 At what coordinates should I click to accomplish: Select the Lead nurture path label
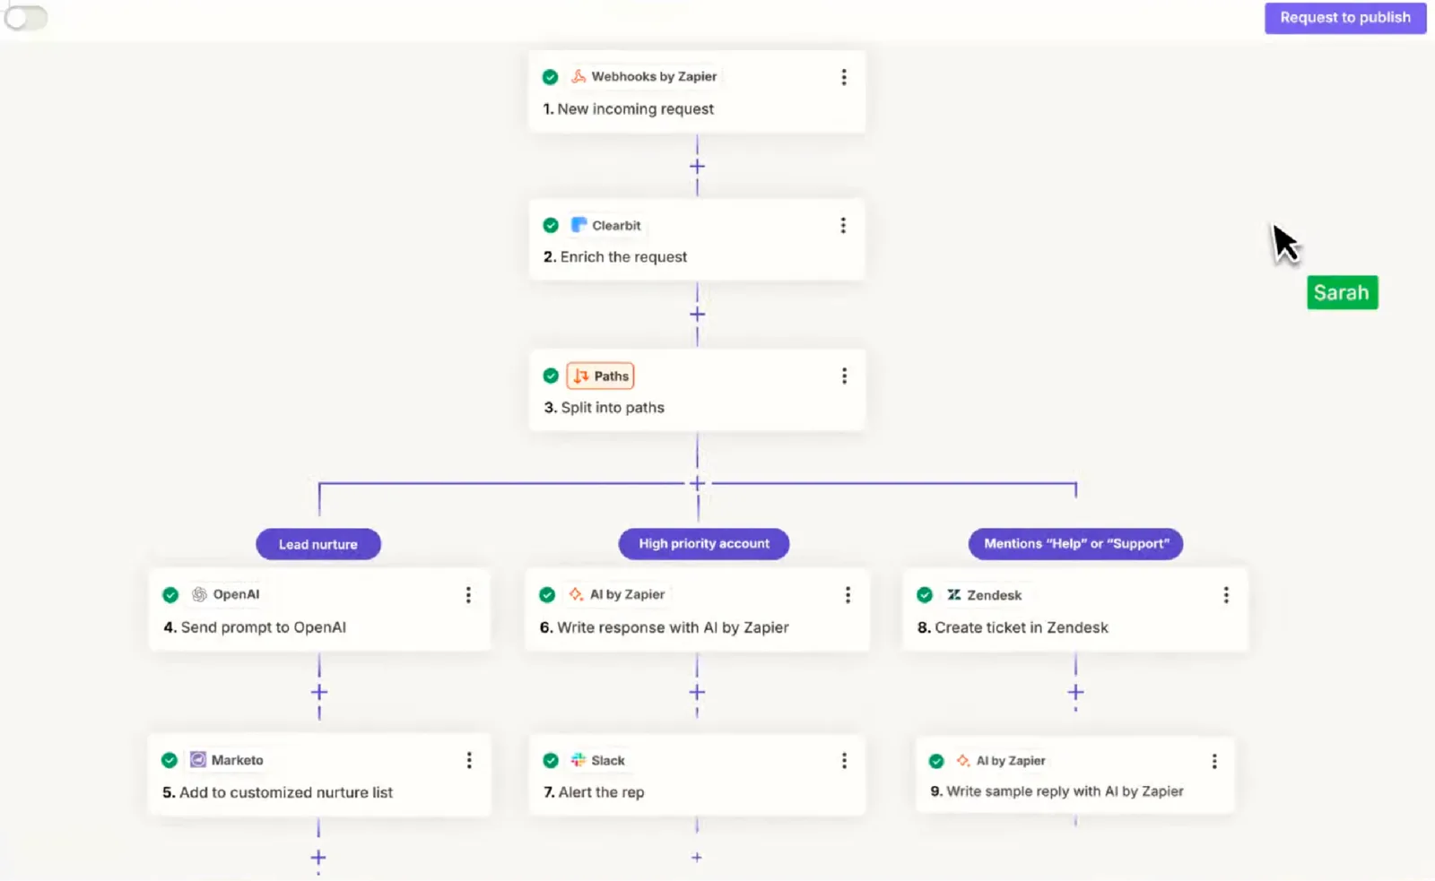coord(318,544)
